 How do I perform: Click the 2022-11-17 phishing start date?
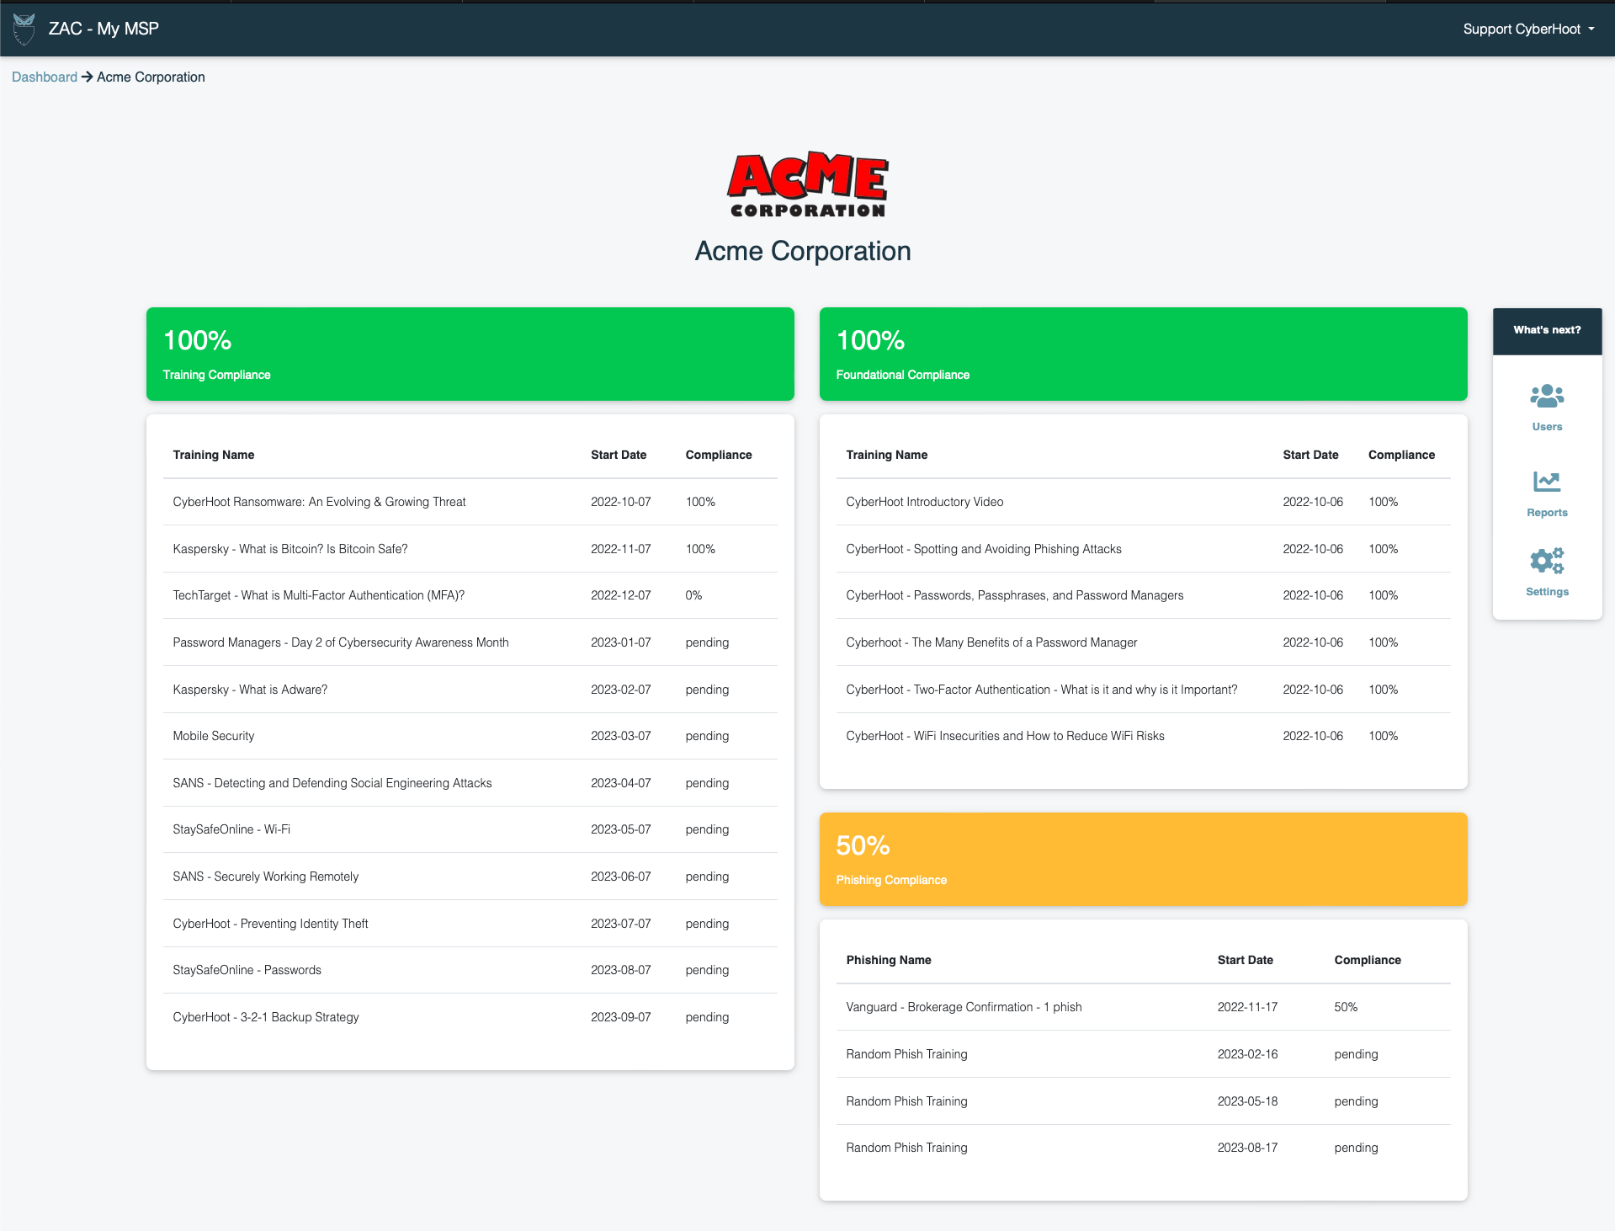1247,1007
